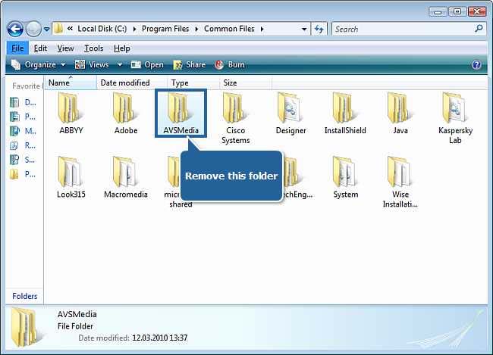
Task: Sort by Date modified column header
Action: pyautogui.click(x=124, y=83)
